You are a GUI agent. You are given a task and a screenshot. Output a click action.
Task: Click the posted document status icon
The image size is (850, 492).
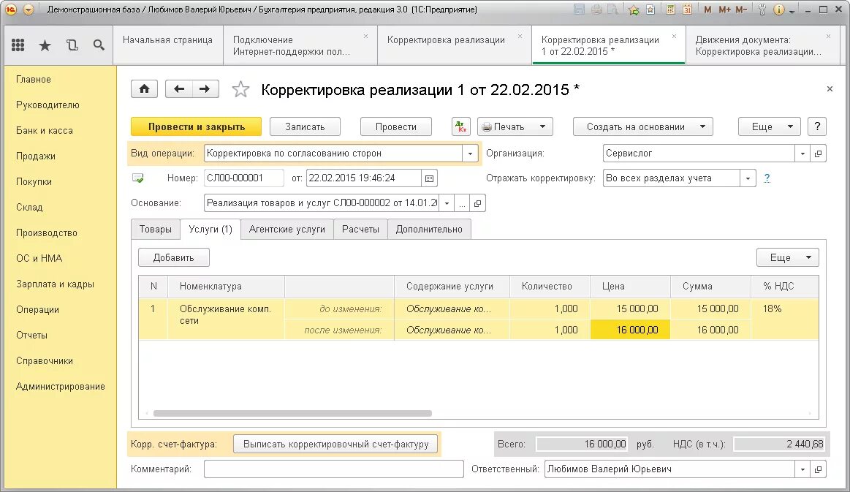click(x=138, y=178)
